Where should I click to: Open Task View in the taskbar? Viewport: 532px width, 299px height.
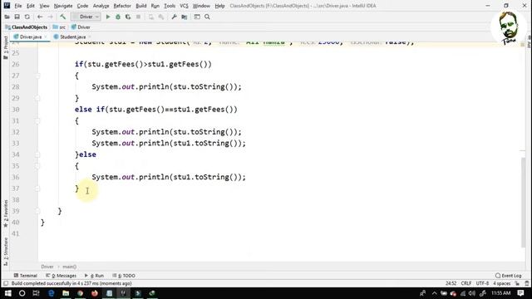(x=36, y=293)
